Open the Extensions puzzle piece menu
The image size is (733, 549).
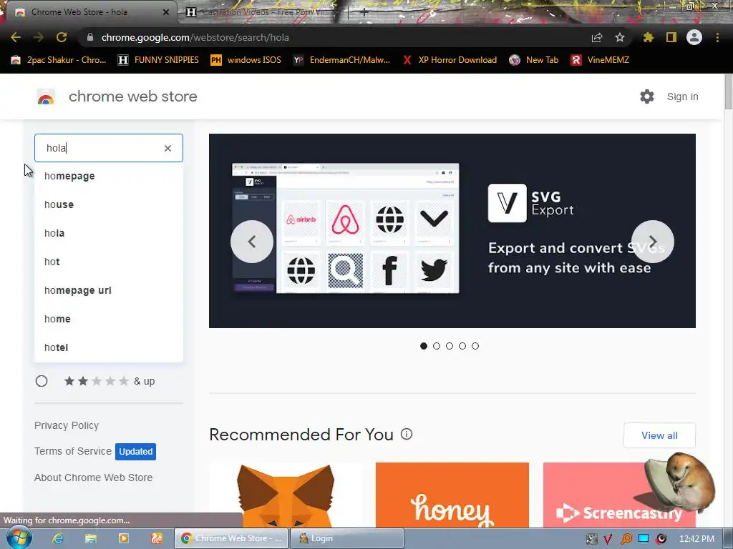(648, 37)
